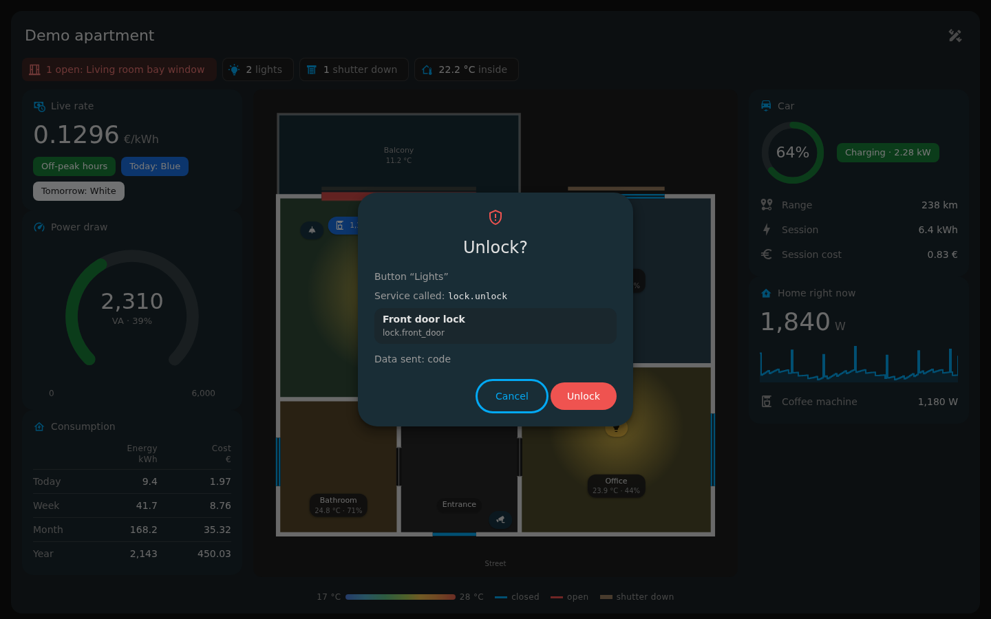This screenshot has width=991, height=619.
Task: Click the Consumption home icon
Action: (x=39, y=426)
